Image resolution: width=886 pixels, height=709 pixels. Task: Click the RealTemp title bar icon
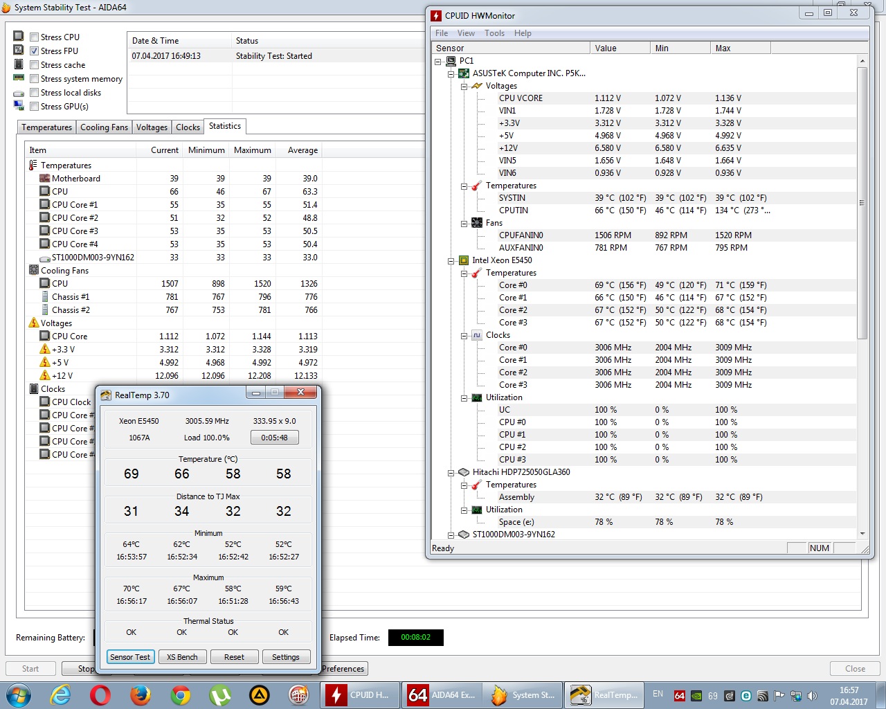(106, 395)
